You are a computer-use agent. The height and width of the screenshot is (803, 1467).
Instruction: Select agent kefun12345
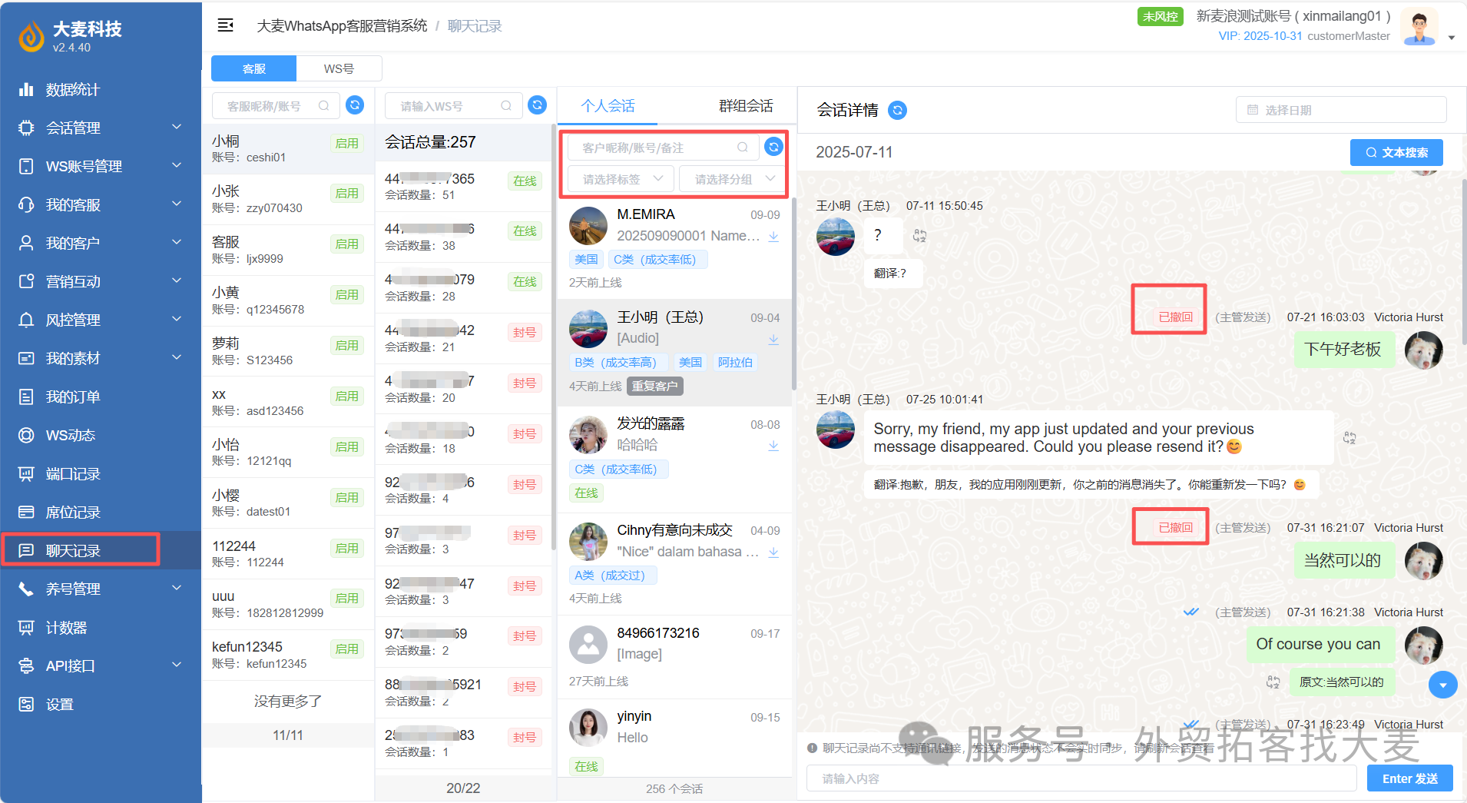coord(288,655)
